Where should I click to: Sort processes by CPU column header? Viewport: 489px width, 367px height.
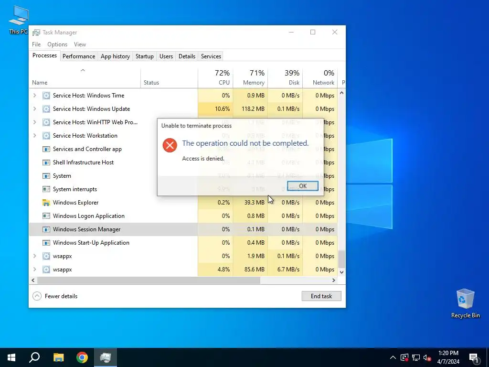point(215,78)
